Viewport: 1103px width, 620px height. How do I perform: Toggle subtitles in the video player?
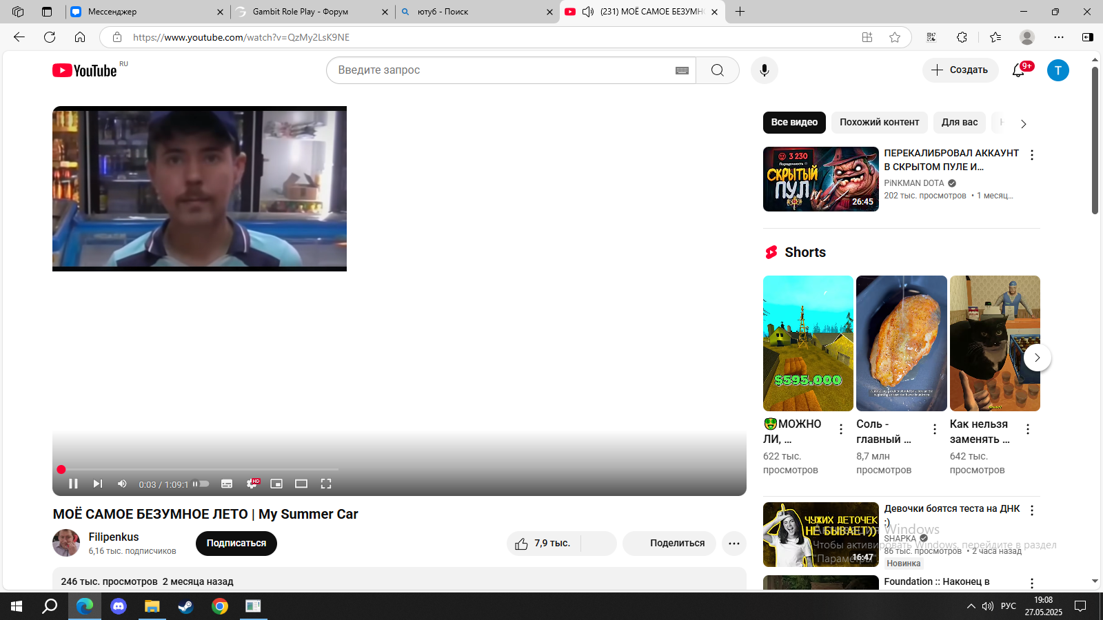(x=227, y=484)
